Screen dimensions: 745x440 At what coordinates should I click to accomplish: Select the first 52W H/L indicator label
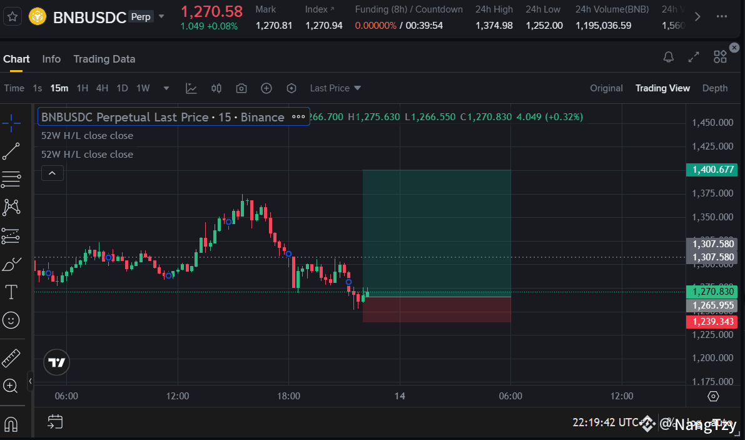pyautogui.click(x=87, y=135)
